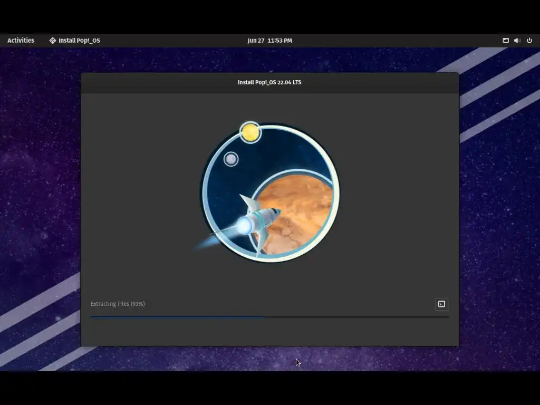This screenshot has height=405, width=540.
Task: Click the Extracting Files (93%) status text
Action: tap(118, 304)
